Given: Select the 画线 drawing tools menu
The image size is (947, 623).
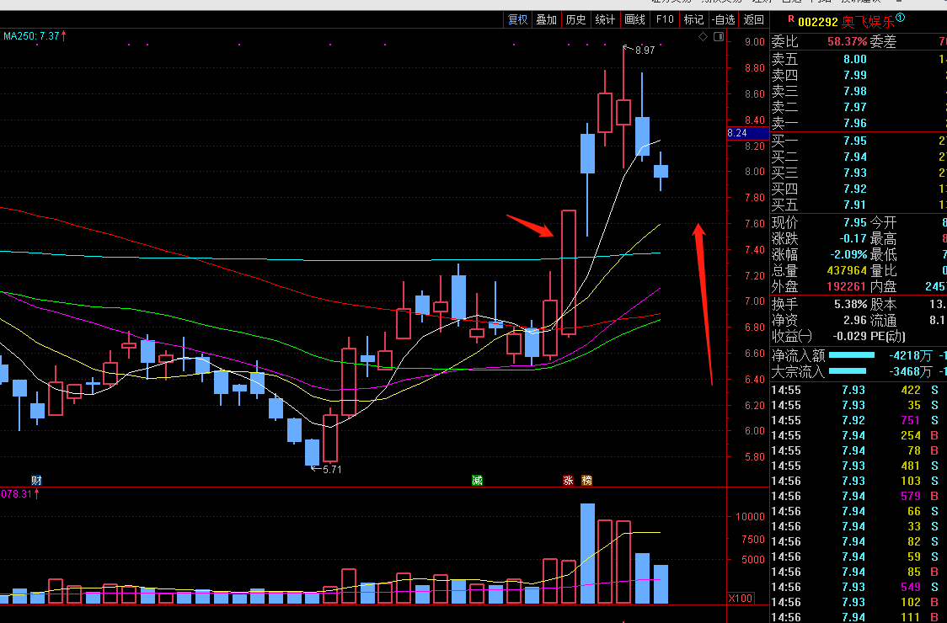Looking at the screenshot, I should click(x=634, y=19).
